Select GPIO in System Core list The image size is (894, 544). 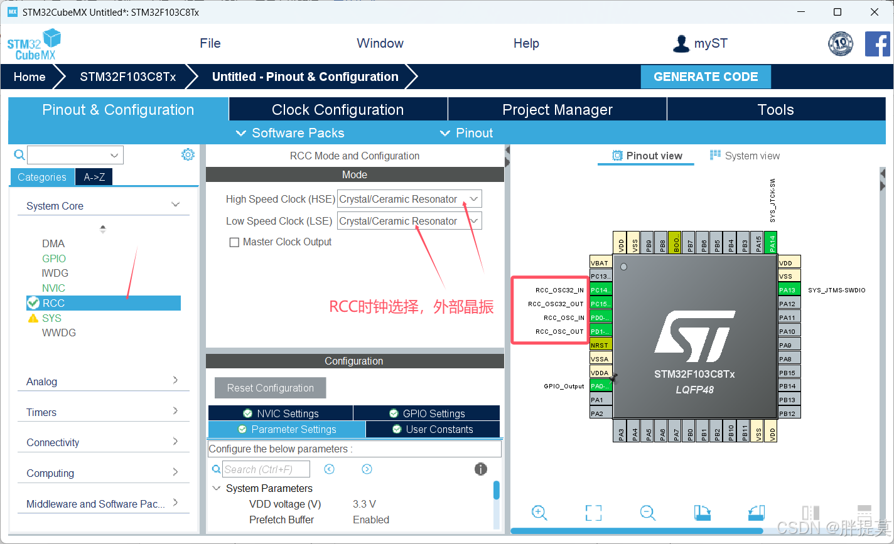[54, 259]
